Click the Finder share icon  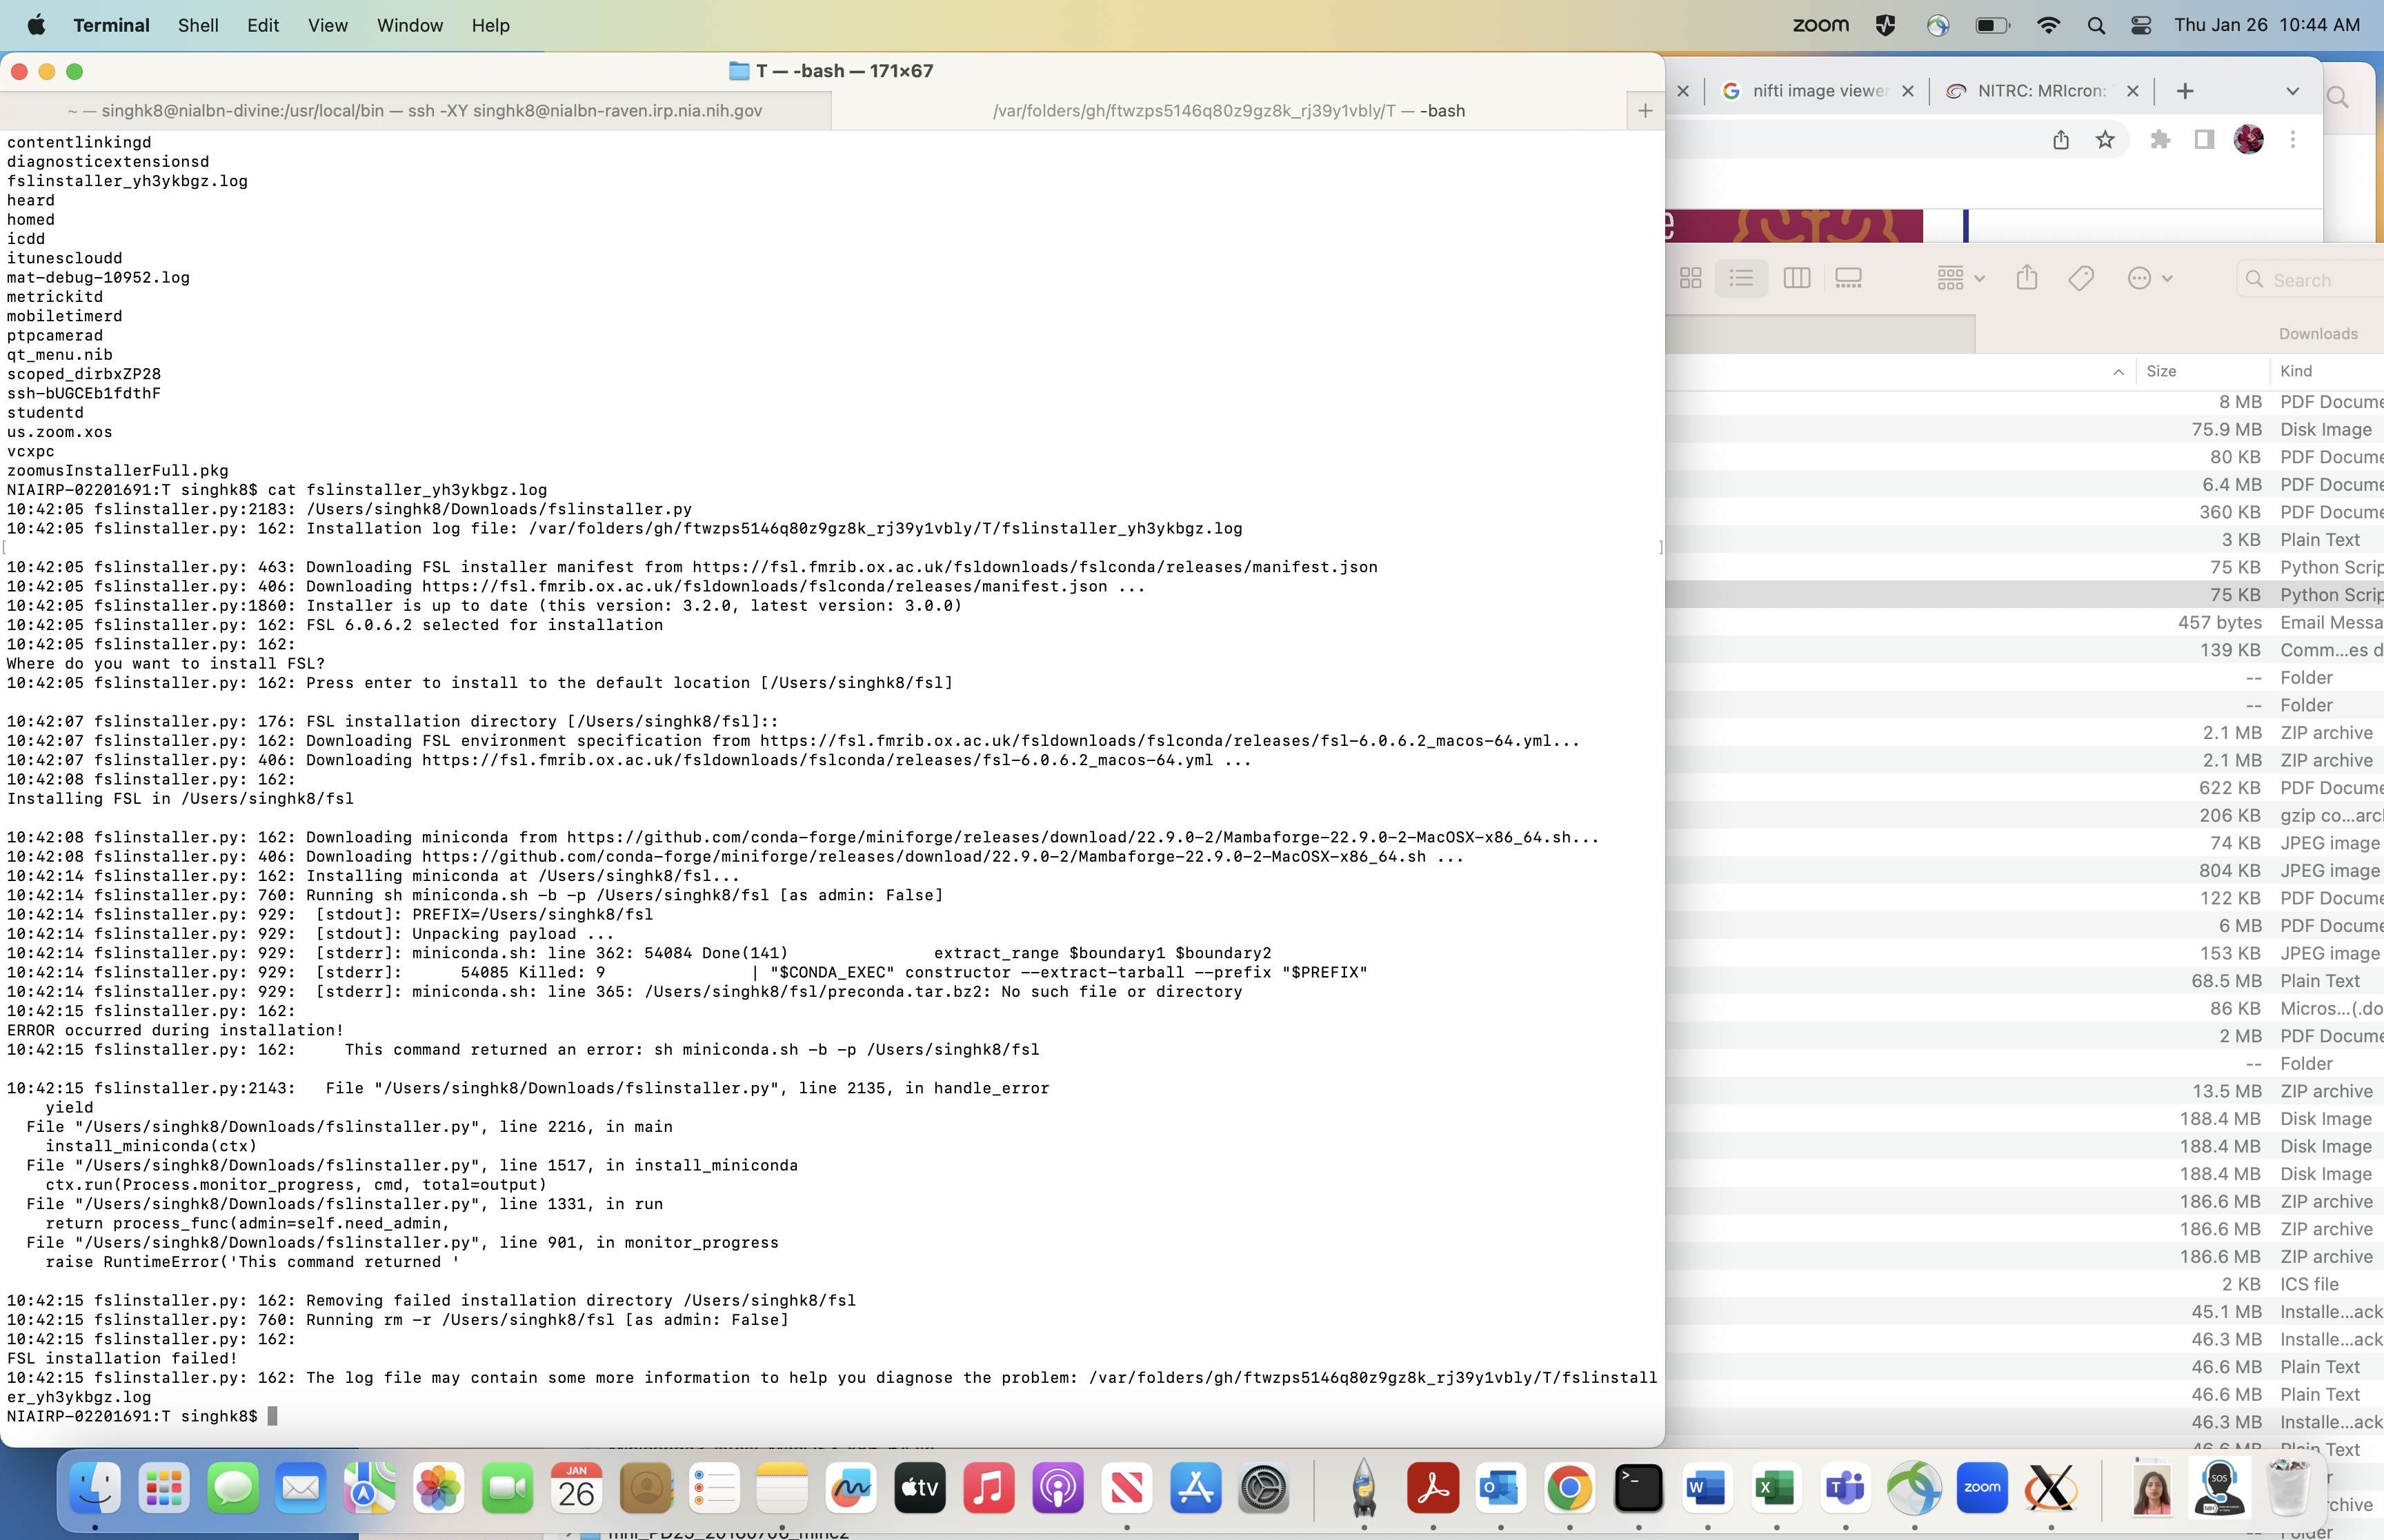point(2027,278)
